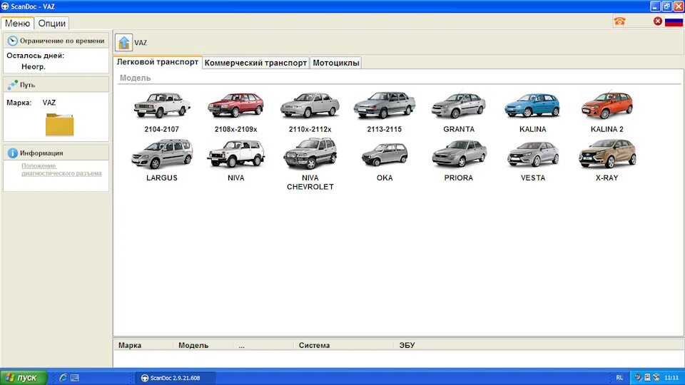Click the RL language indicator in tray
The height and width of the screenshot is (385, 685).
[619, 378]
